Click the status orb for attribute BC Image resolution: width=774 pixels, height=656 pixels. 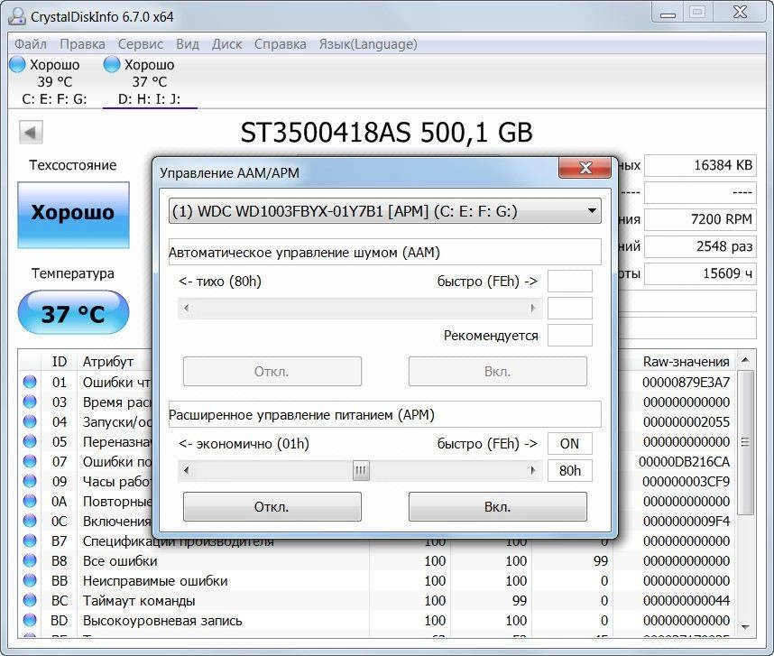pos(30,600)
